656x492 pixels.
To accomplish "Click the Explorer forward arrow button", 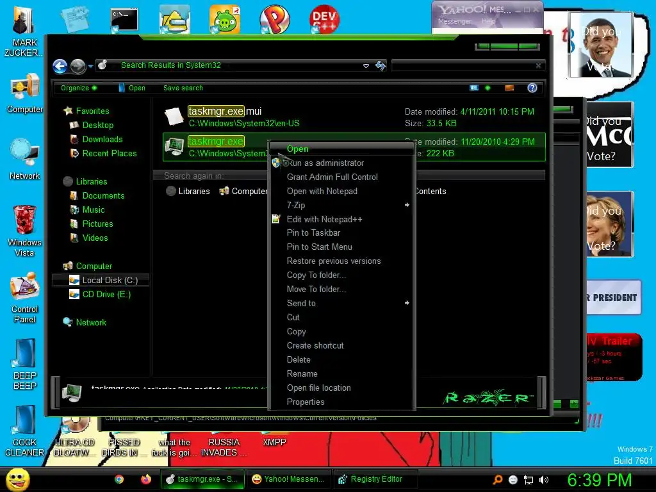I will [x=78, y=66].
